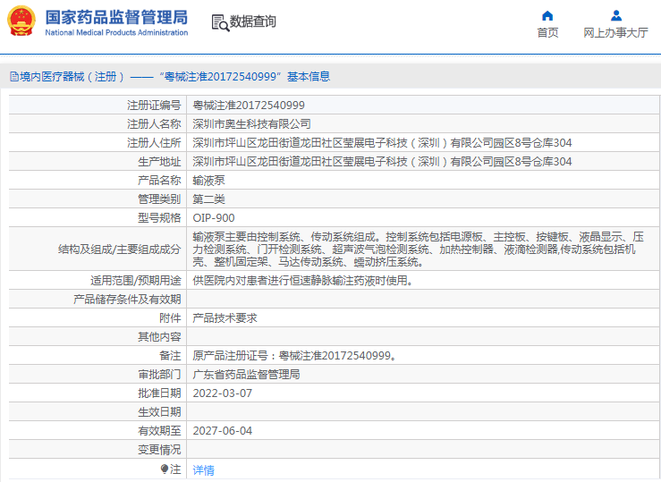Click the national emblem logo
Viewport: 661px width, 482px height.
tap(21, 21)
